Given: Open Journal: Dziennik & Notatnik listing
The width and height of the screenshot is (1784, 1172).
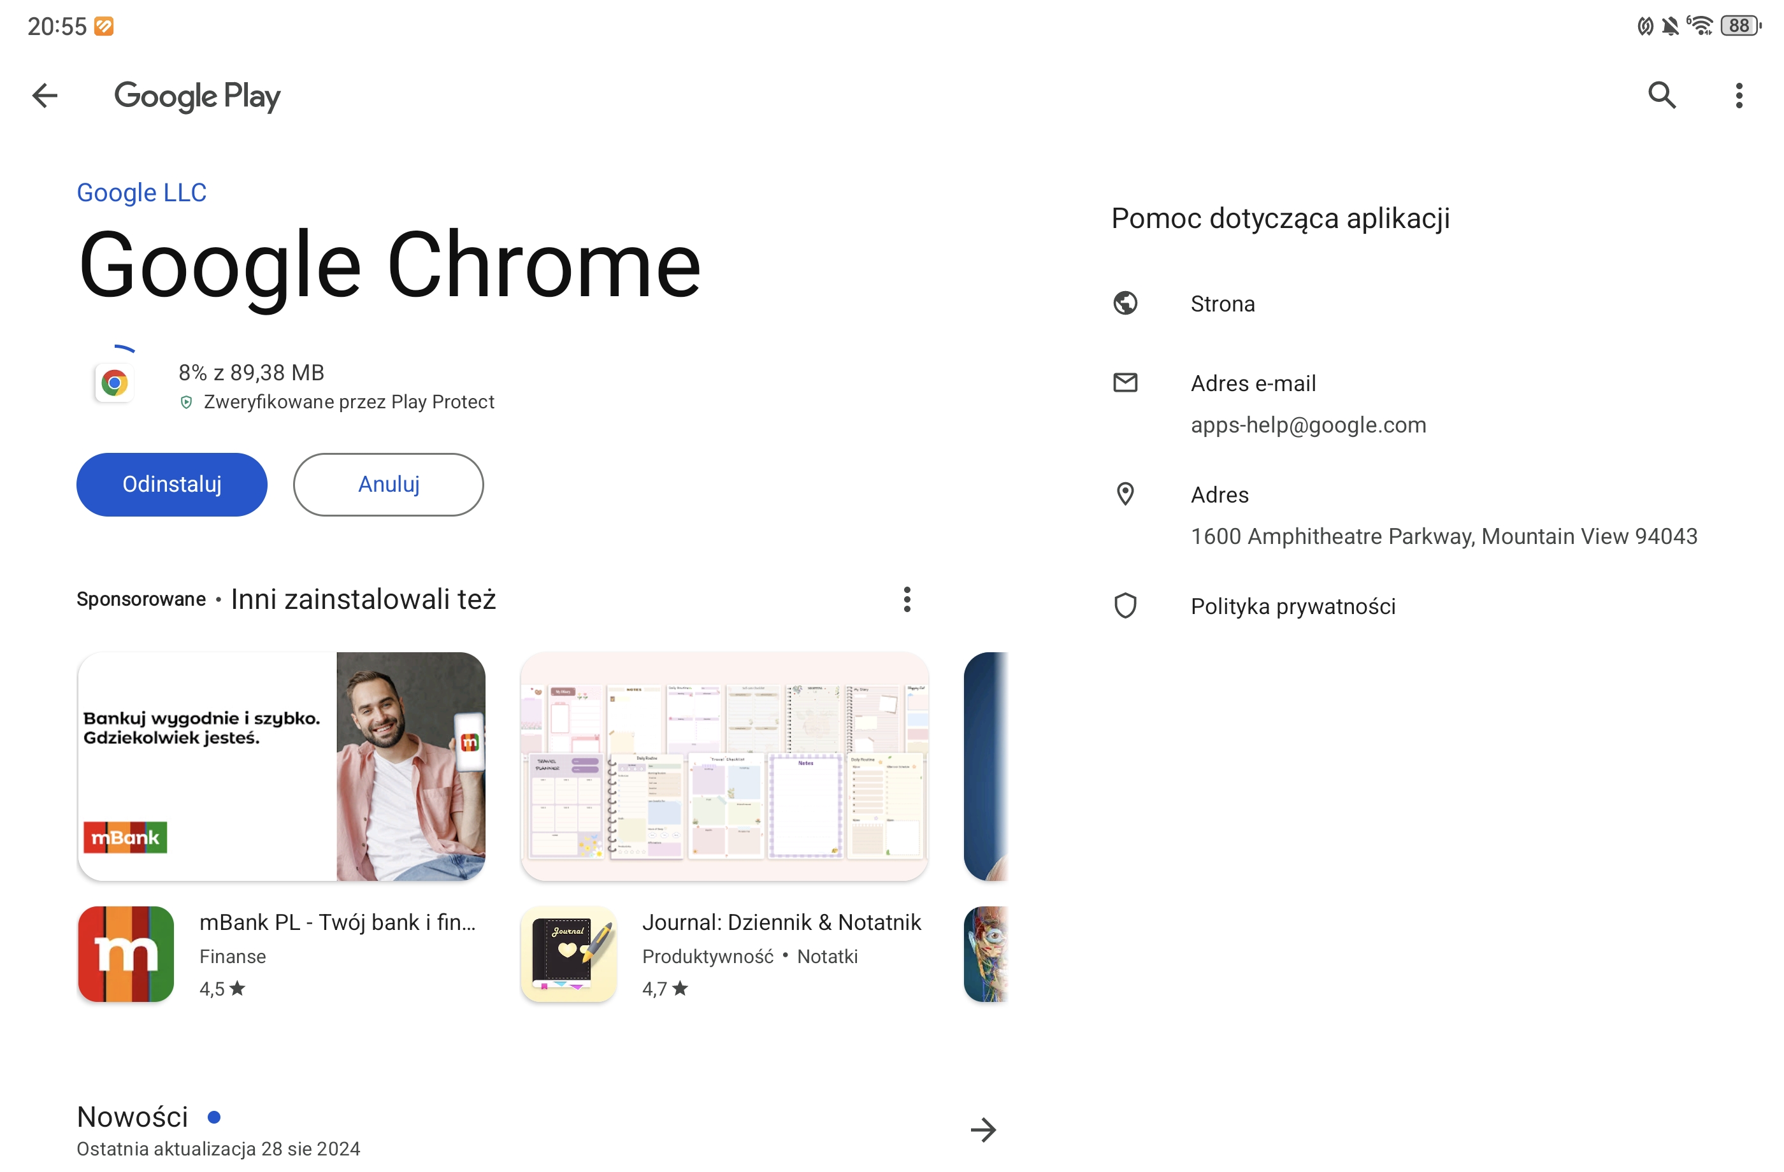Looking at the screenshot, I should click(782, 922).
